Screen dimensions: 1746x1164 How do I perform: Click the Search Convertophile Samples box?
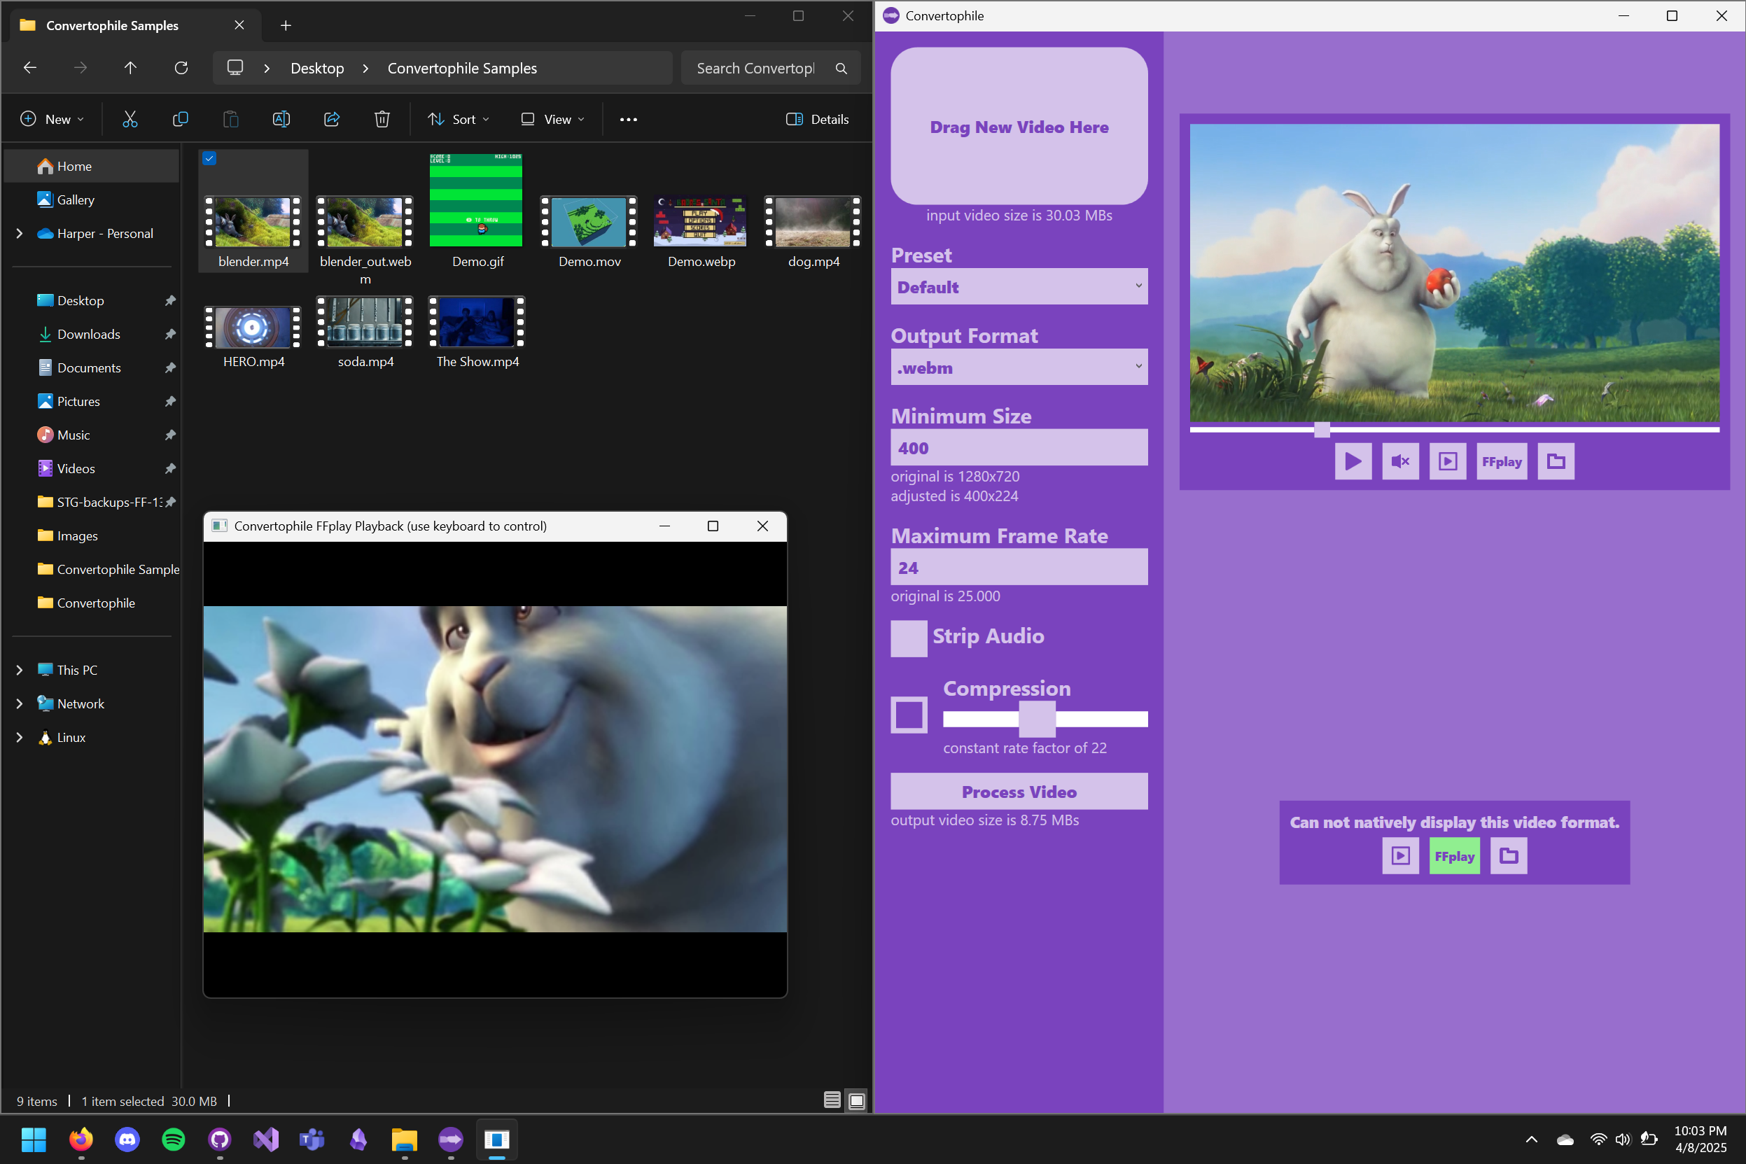pos(771,69)
